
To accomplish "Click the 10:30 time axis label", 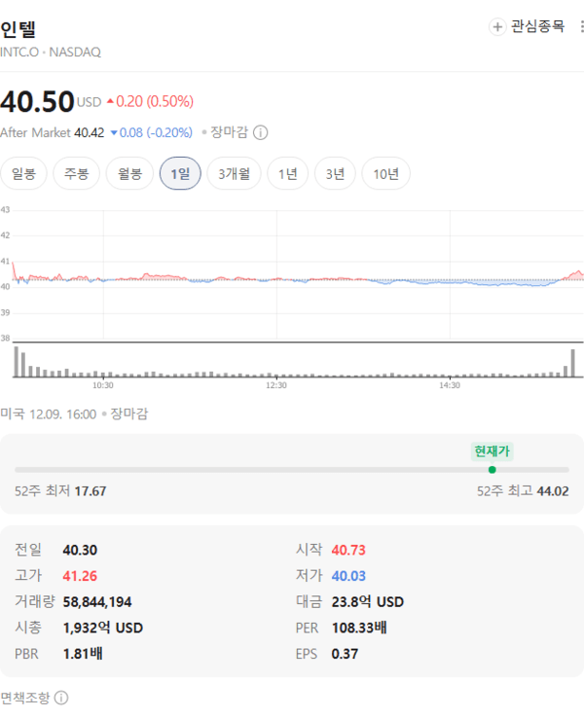I will pyautogui.click(x=103, y=385).
